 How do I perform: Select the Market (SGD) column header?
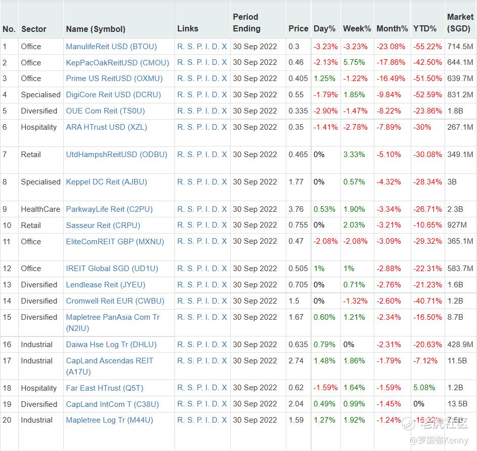(460, 23)
